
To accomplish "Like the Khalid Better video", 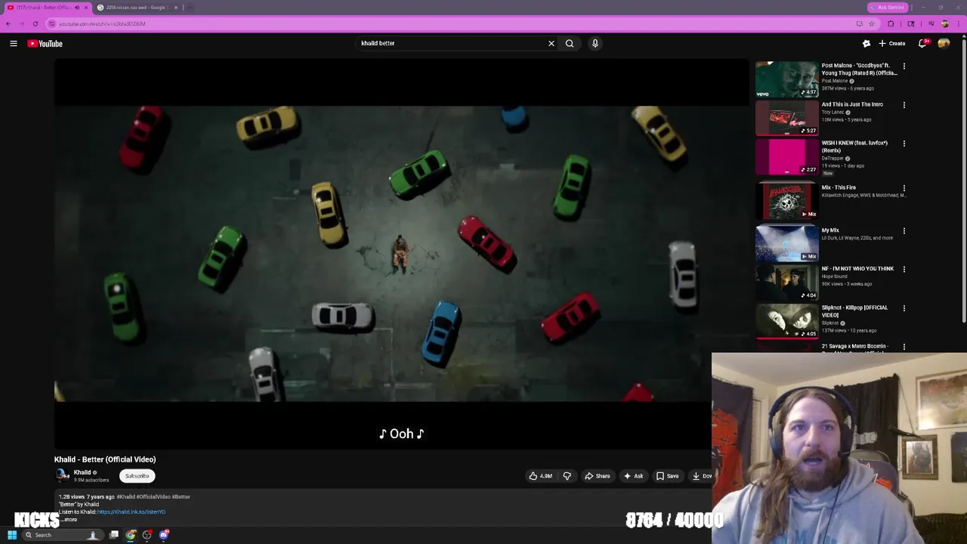I will [x=541, y=476].
